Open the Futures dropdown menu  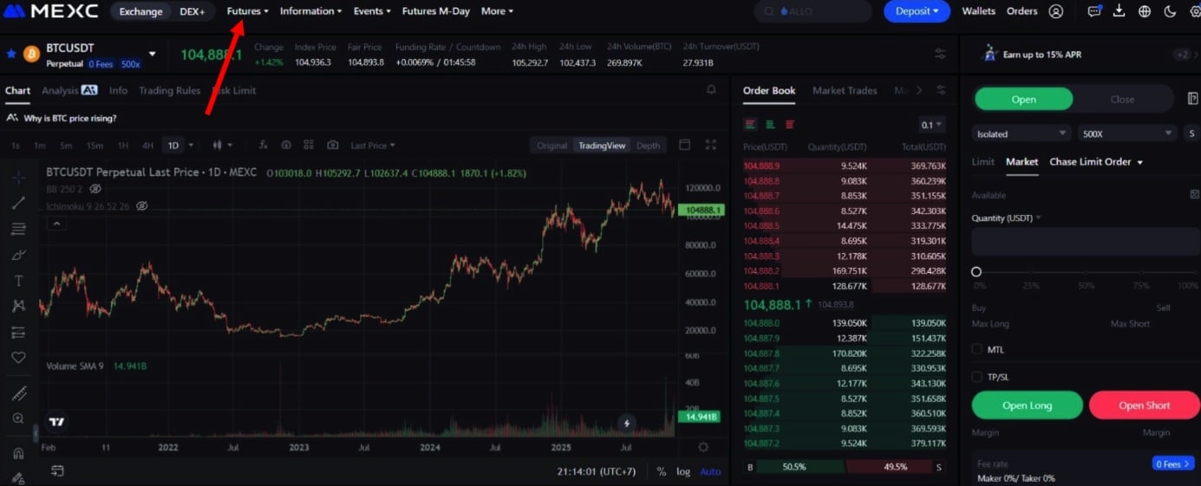[x=248, y=11]
